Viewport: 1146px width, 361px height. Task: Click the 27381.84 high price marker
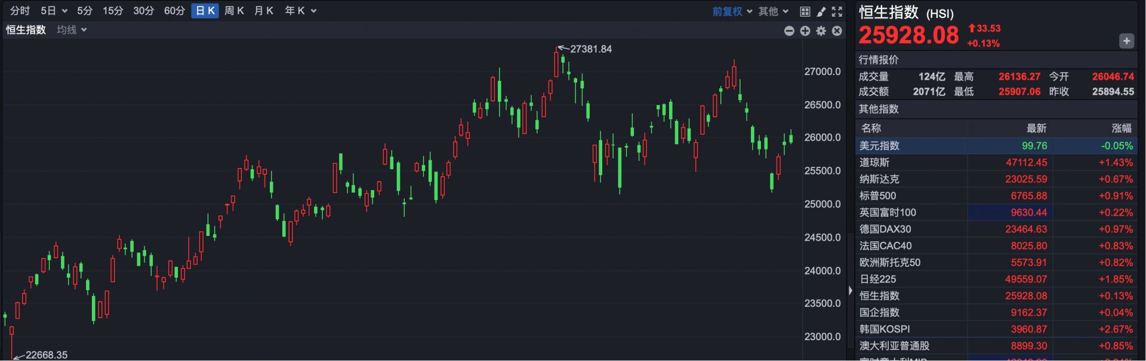(590, 49)
